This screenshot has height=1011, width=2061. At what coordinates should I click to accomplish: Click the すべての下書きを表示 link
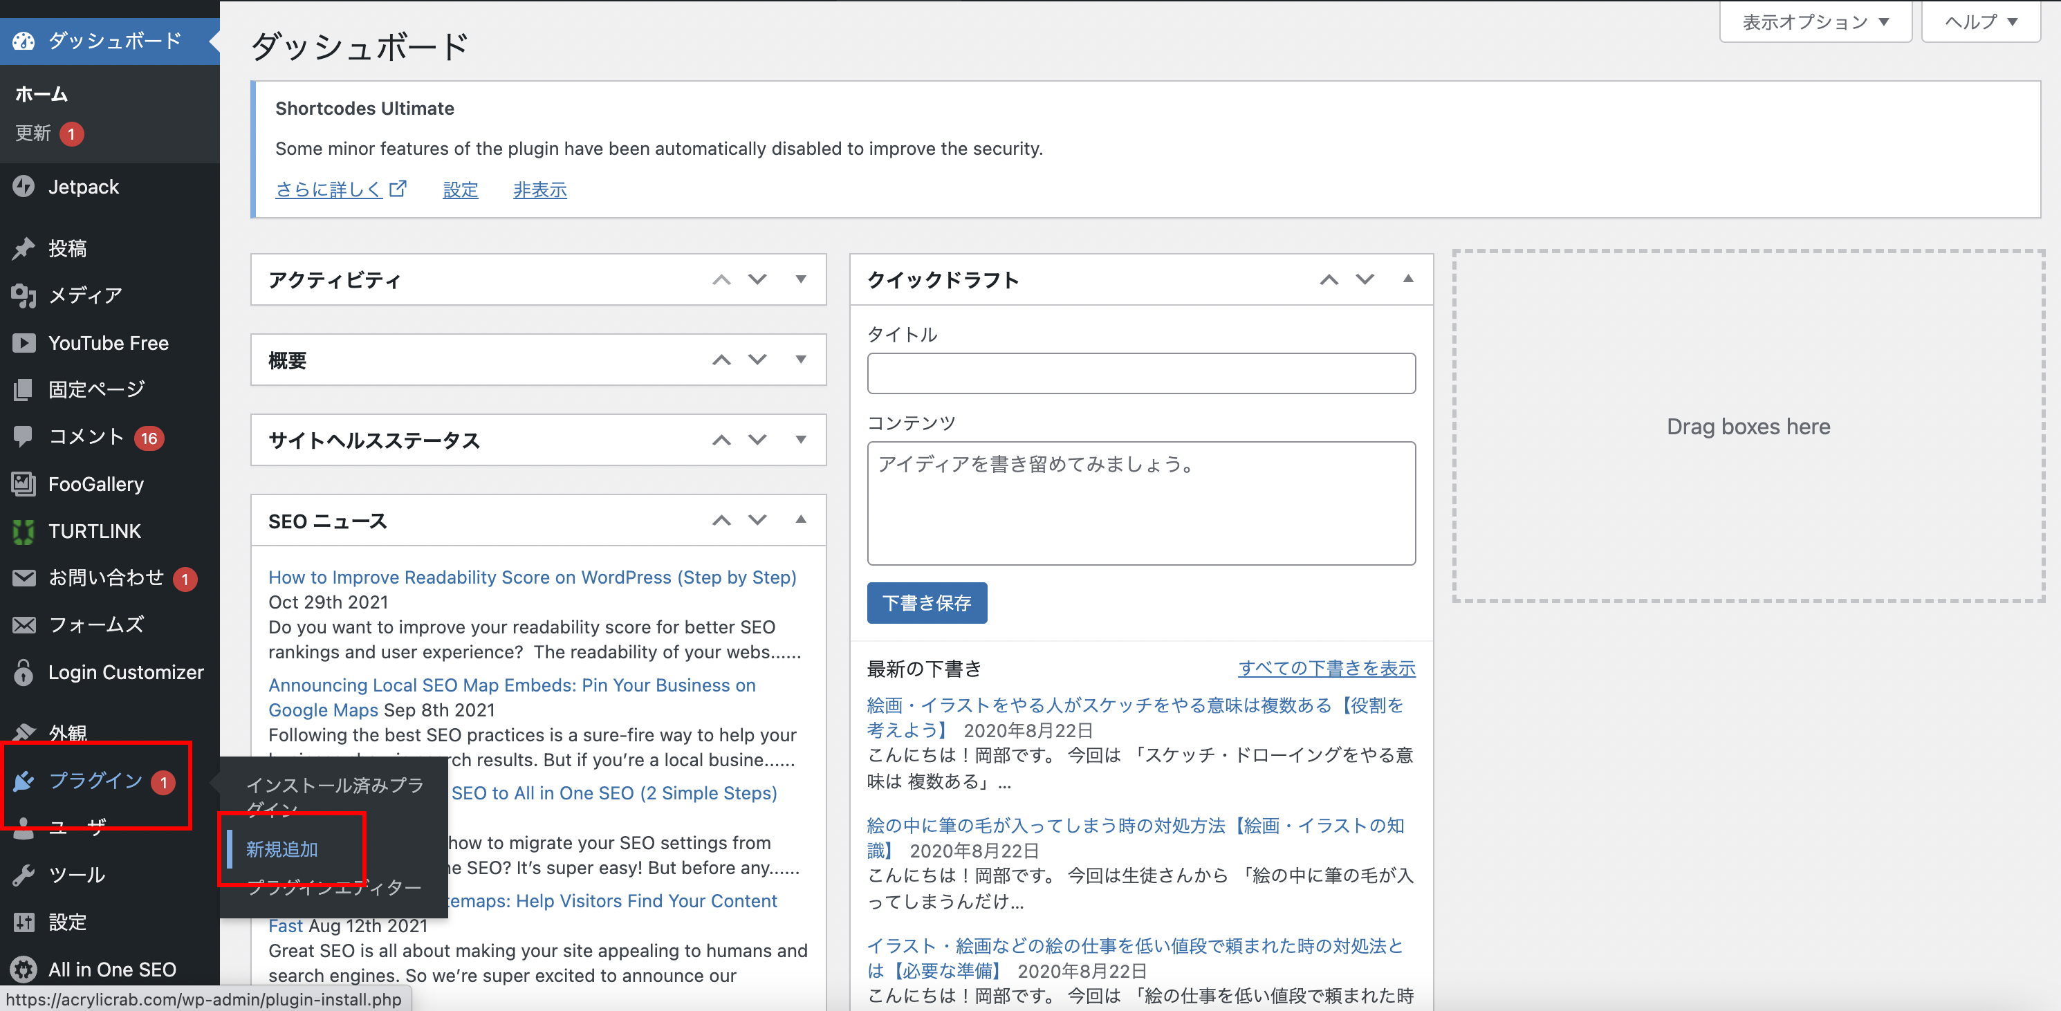tap(1327, 668)
